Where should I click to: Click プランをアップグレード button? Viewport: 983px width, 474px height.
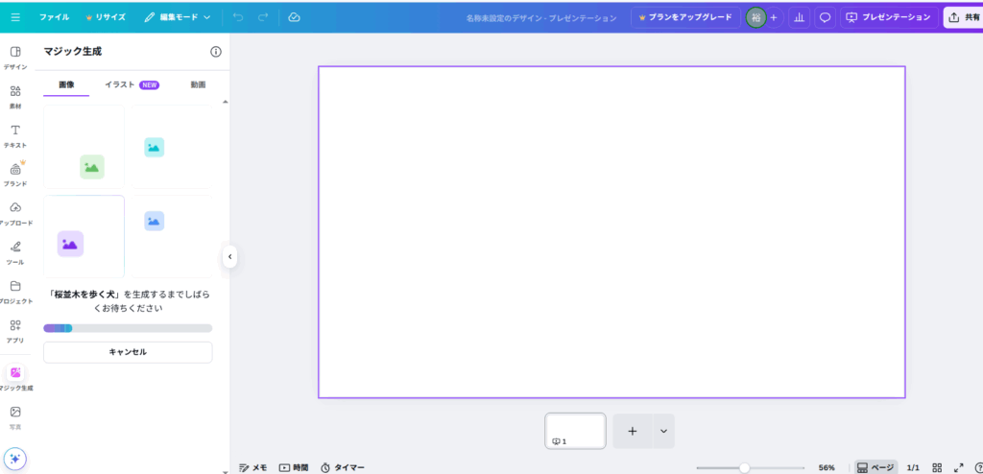[685, 17]
